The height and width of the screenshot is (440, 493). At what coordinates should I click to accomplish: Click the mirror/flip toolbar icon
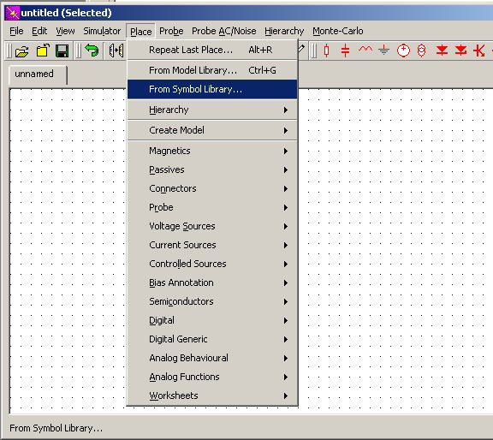coord(116,51)
